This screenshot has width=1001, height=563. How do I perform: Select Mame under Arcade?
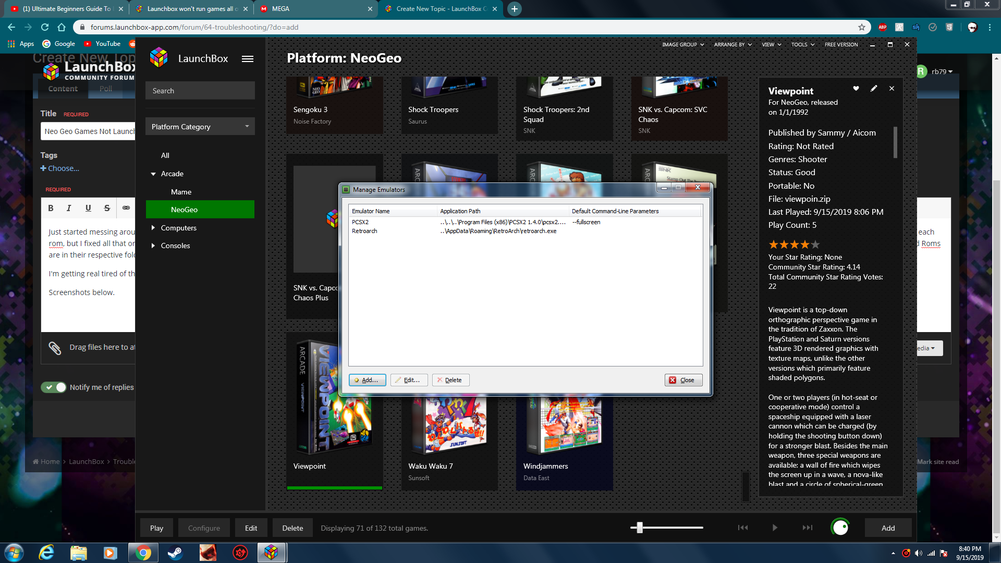pos(181,192)
